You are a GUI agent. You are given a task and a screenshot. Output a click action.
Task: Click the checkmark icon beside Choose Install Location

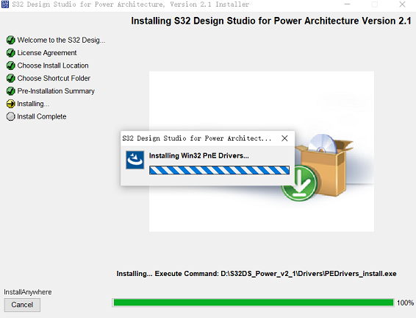point(10,66)
